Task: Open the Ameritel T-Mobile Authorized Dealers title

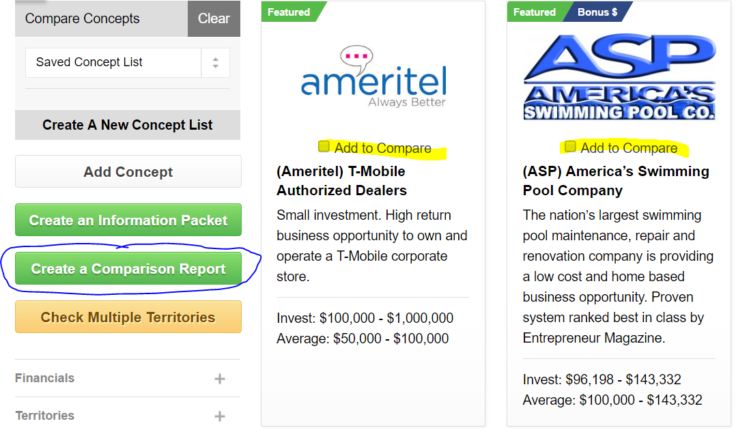Action: click(342, 181)
